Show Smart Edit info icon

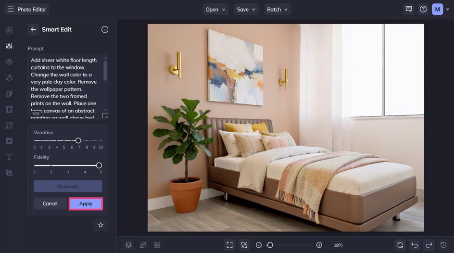point(105,29)
